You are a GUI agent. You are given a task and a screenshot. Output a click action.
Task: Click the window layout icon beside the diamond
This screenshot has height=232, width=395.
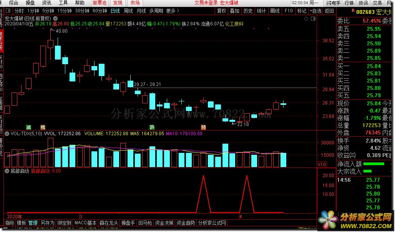click(313, 19)
